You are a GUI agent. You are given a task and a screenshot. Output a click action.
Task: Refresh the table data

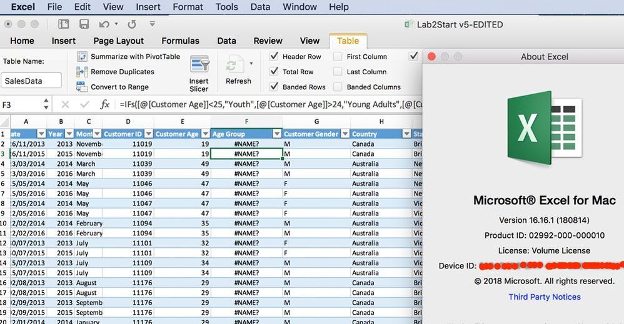pyautogui.click(x=238, y=71)
